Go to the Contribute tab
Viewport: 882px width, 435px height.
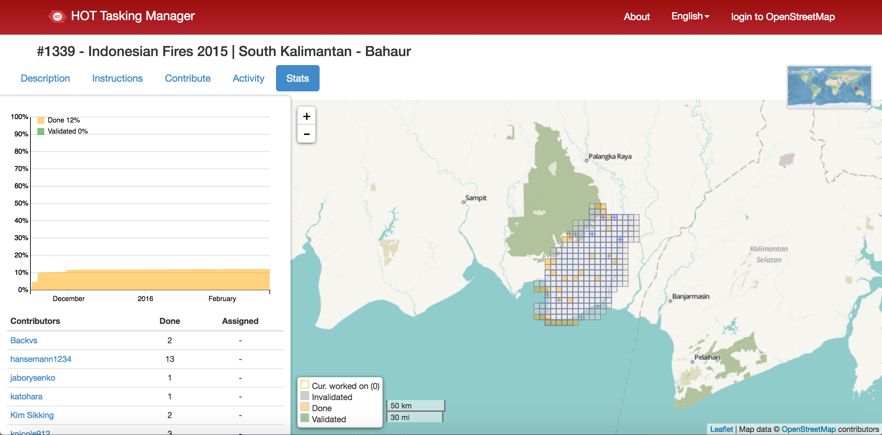click(187, 78)
